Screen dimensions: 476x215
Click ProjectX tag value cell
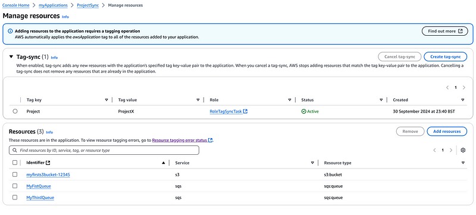(126, 111)
